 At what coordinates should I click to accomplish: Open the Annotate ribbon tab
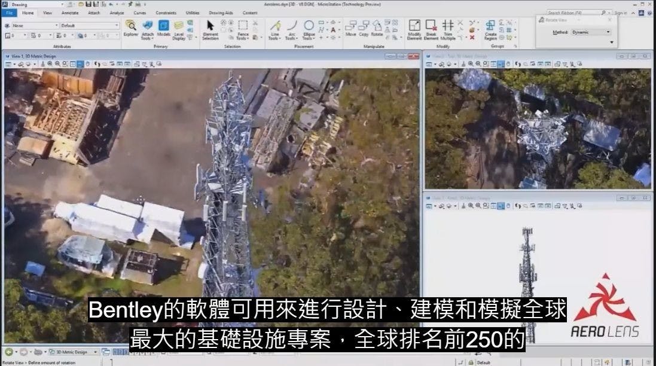click(x=70, y=13)
